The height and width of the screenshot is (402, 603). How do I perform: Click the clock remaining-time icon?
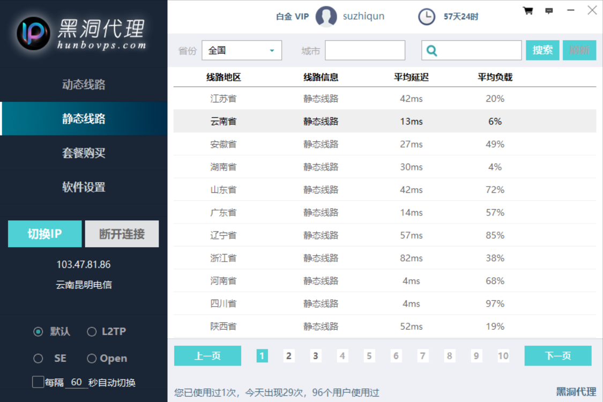(x=427, y=17)
